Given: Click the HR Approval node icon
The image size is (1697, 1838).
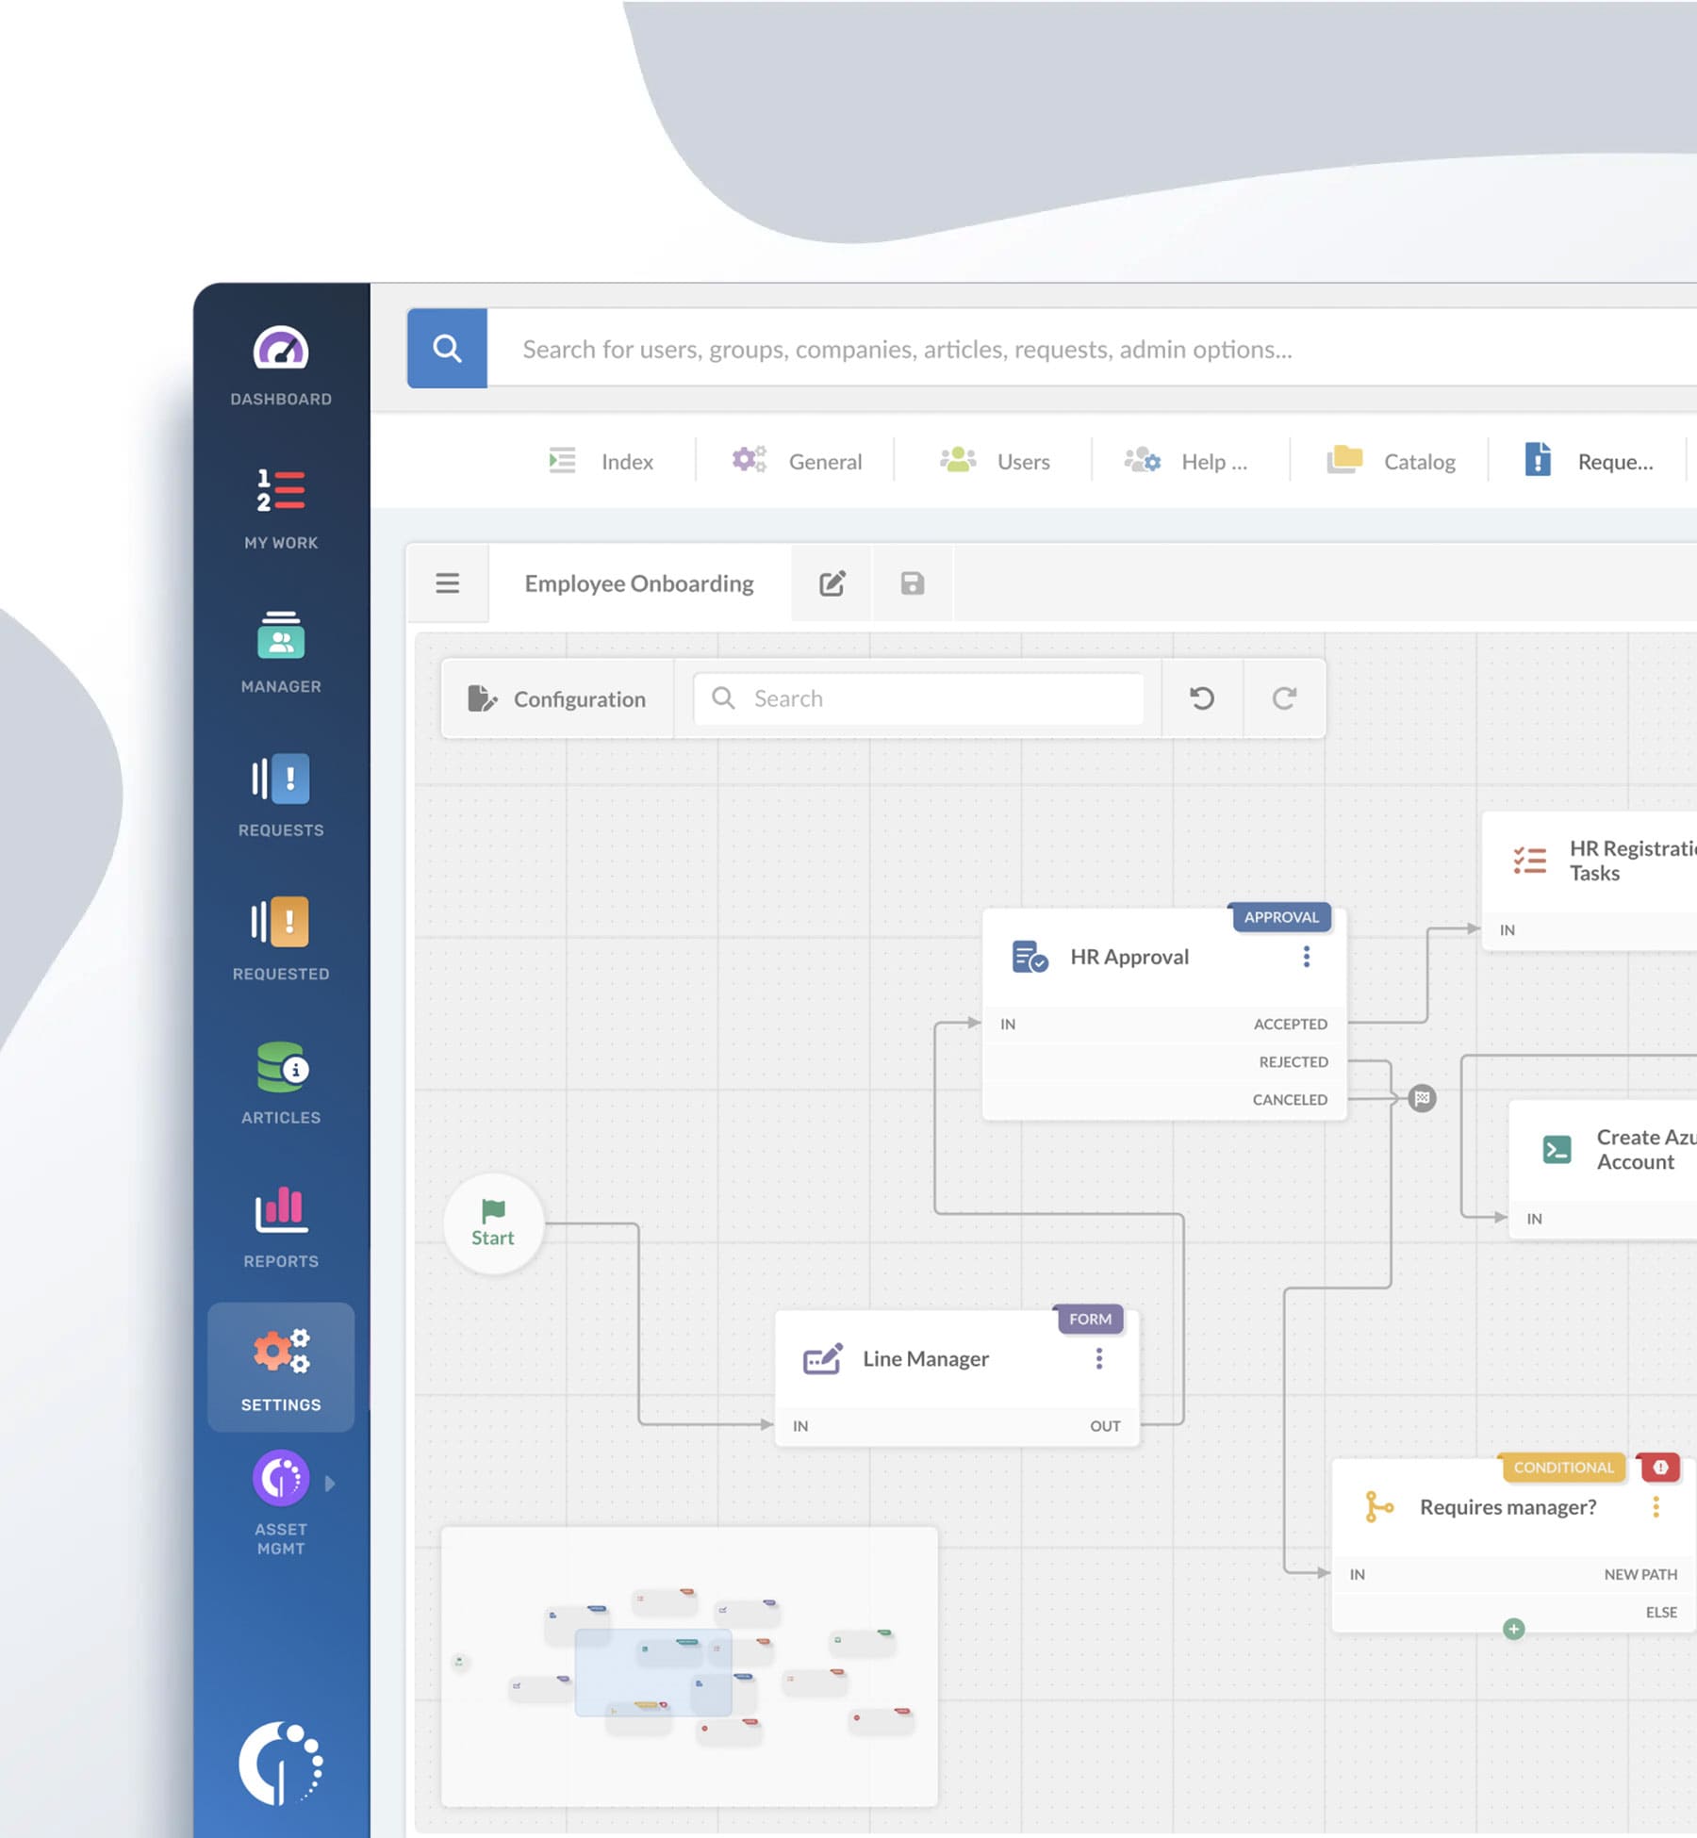Looking at the screenshot, I should pos(1030,957).
